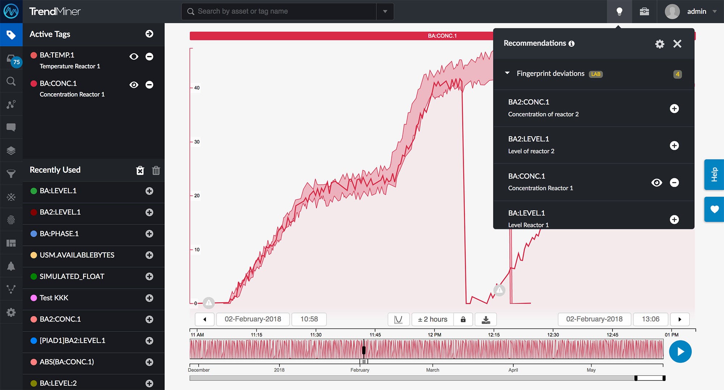Screen dimensions: 724x390
Task: Open the scatter plot sidebar icon
Action: pyautogui.click(x=11, y=104)
